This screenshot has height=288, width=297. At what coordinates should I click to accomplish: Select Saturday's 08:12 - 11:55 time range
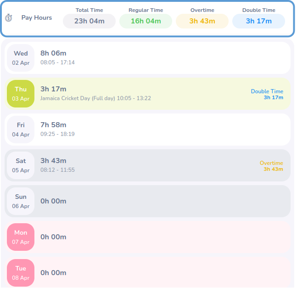(x=57, y=170)
